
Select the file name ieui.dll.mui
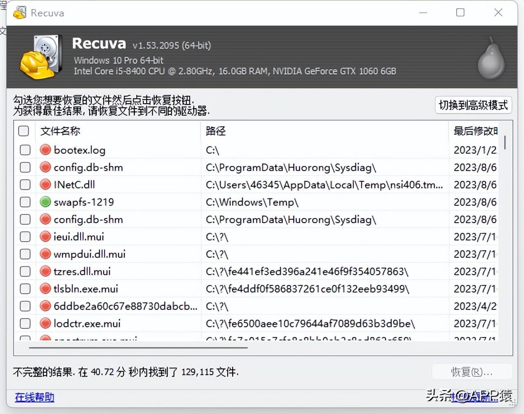pos(79,237)
